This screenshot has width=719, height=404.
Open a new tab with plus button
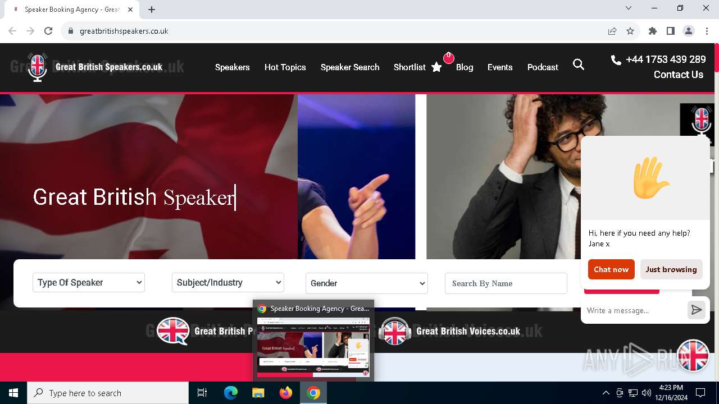click(152, 10)
